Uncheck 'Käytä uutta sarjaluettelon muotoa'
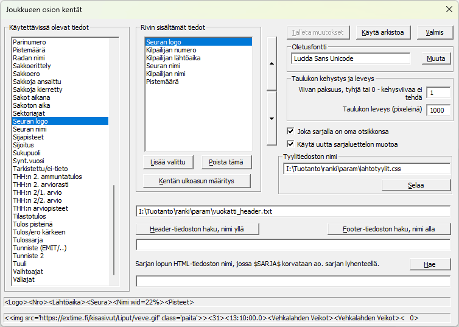The height and width of the screenshot is (327, 459). click(x=290, y=144)
